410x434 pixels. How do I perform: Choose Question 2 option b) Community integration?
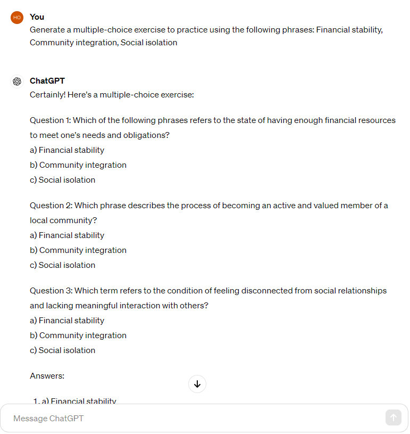[78, 250]
